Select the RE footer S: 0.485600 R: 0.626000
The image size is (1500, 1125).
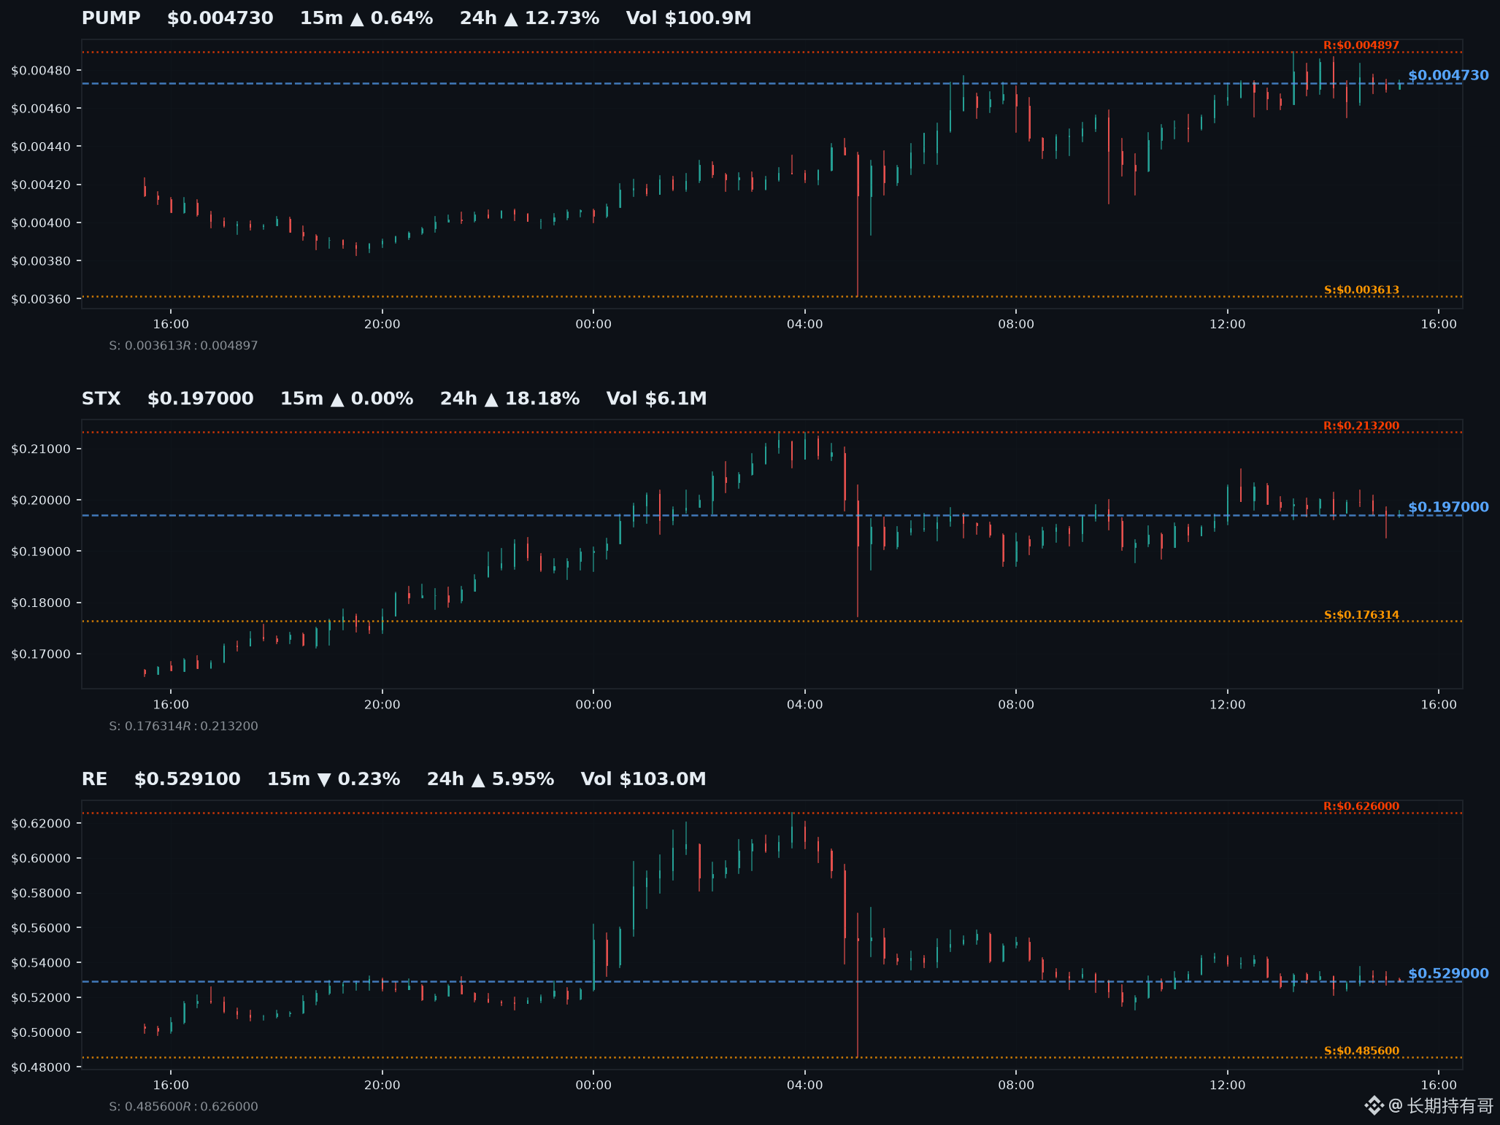click(x=183, y=1107)
